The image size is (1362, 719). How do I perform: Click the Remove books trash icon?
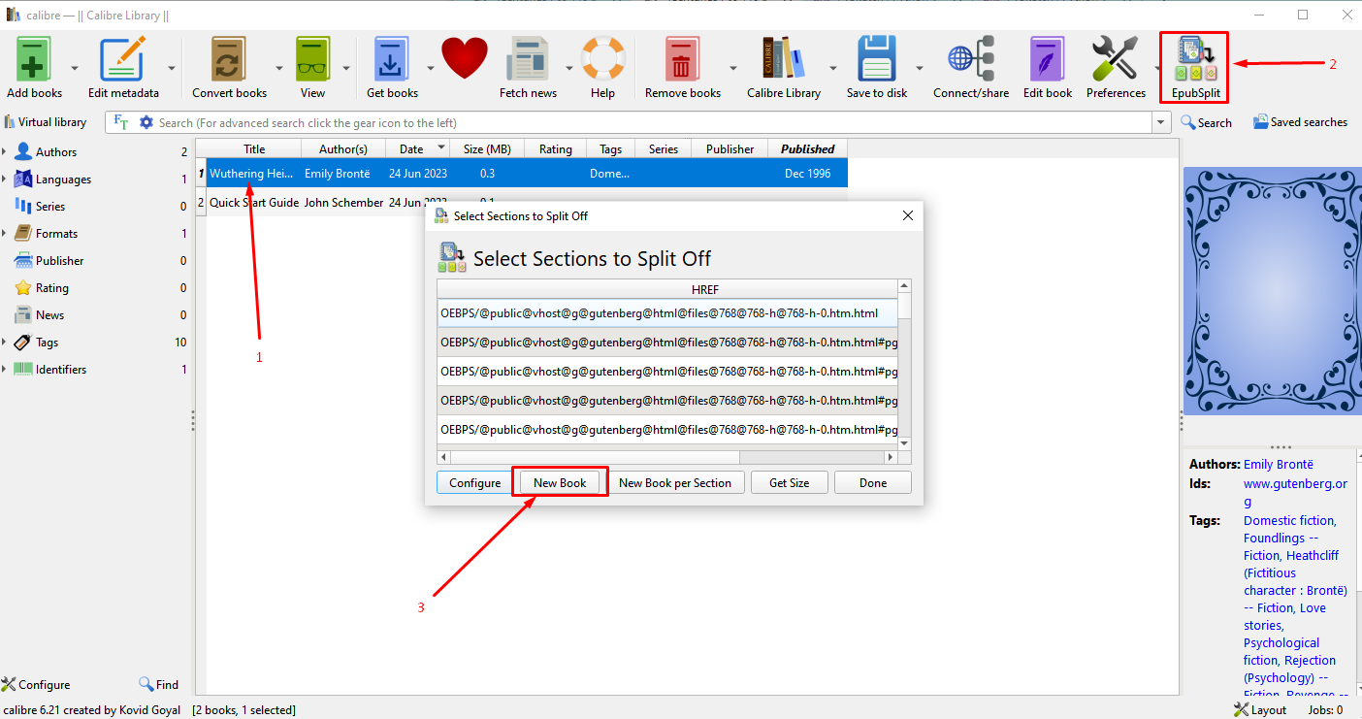(683, 60)
